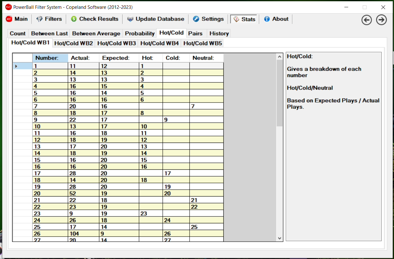
Task: Click Hot cell showing 16
Action: click(151, 167)
